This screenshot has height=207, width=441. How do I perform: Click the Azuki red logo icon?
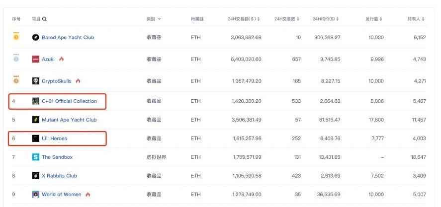point(36,59)
